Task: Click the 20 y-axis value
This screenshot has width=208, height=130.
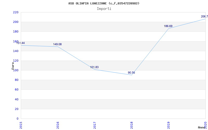Action: click(16, 109)
